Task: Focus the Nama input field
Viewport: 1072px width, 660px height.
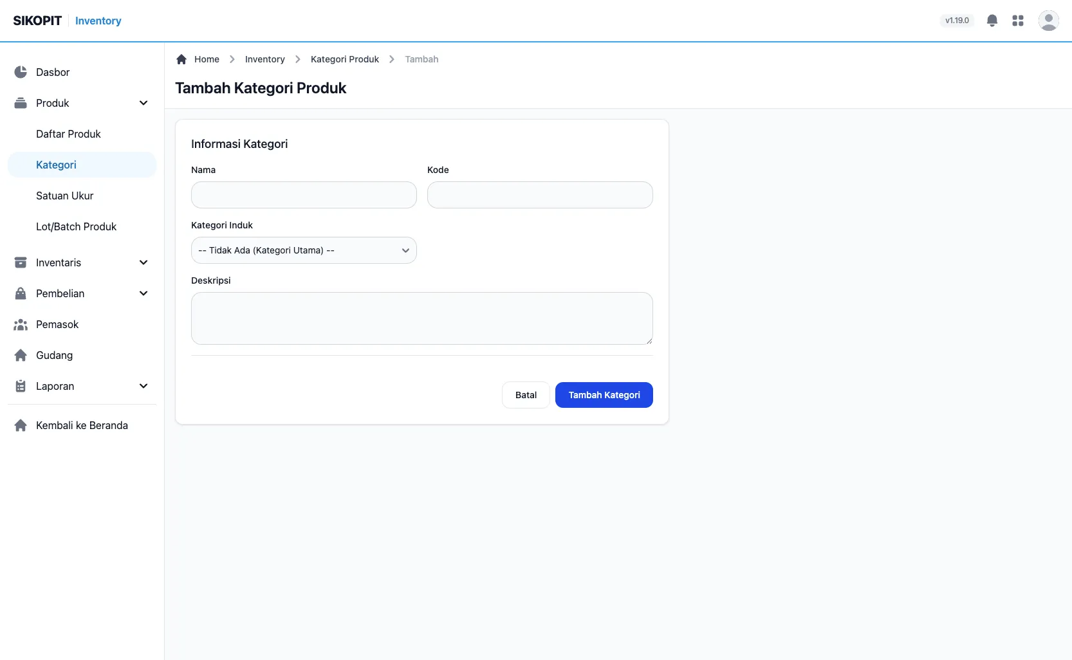Action: point(304,195)
